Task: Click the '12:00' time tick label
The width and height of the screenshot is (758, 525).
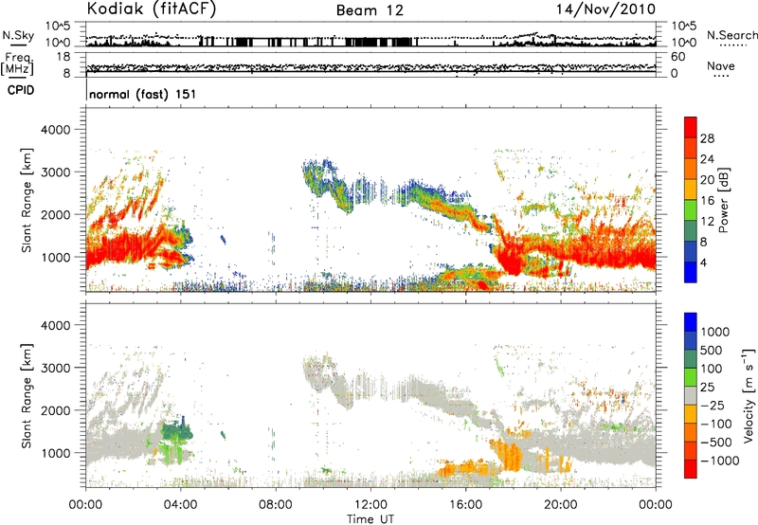Action: pos(370,505)
